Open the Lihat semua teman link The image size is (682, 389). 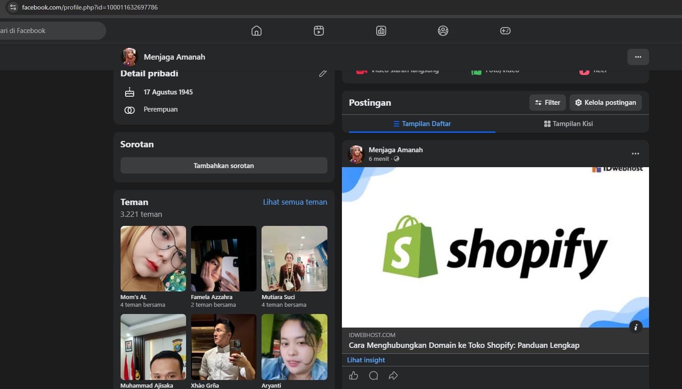(x=295, y=202)
